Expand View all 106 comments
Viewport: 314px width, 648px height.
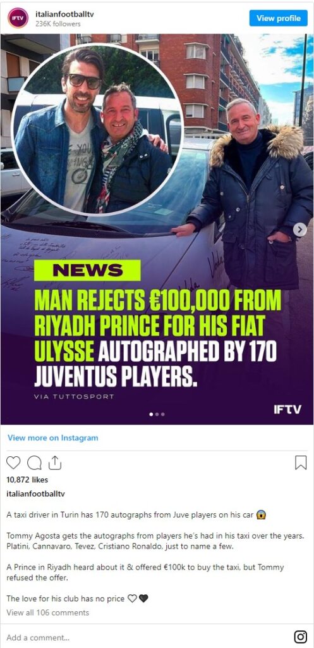(x=48, y=613)
